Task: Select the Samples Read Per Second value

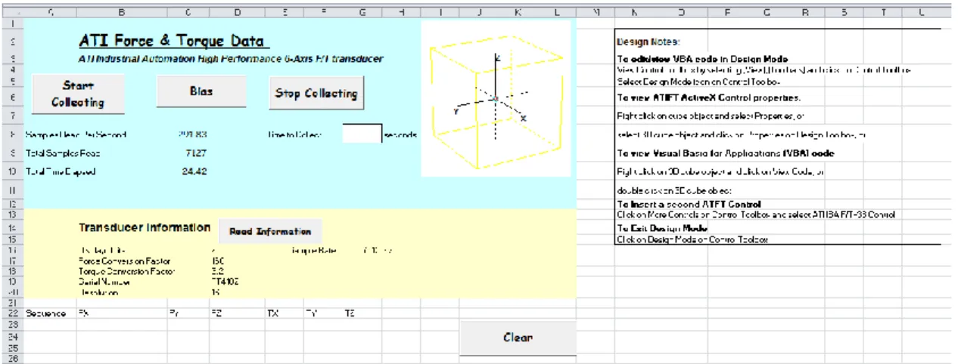Action: pos(192,134)
